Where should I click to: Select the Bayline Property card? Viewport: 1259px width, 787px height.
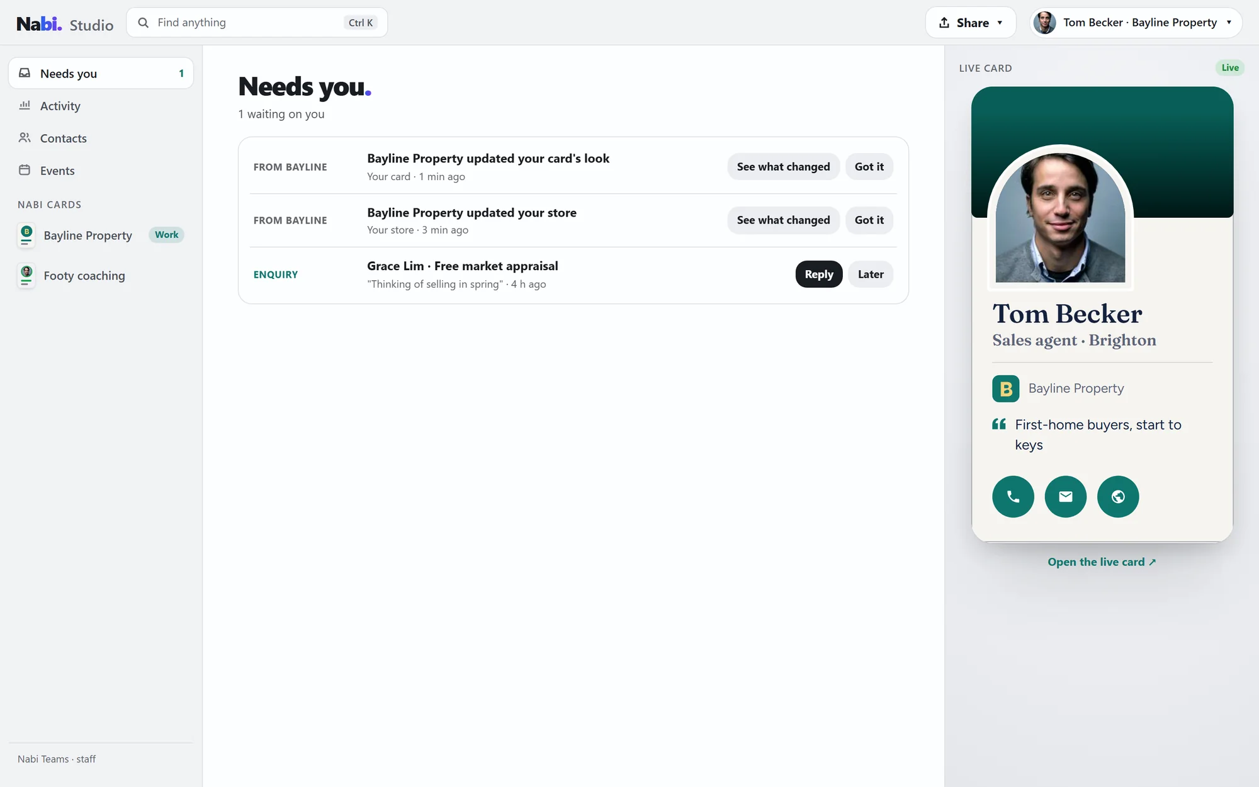101,235
